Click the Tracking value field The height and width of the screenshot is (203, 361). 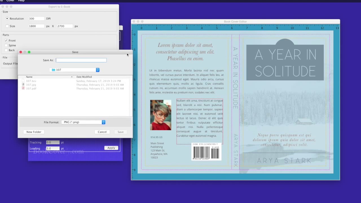53,142
